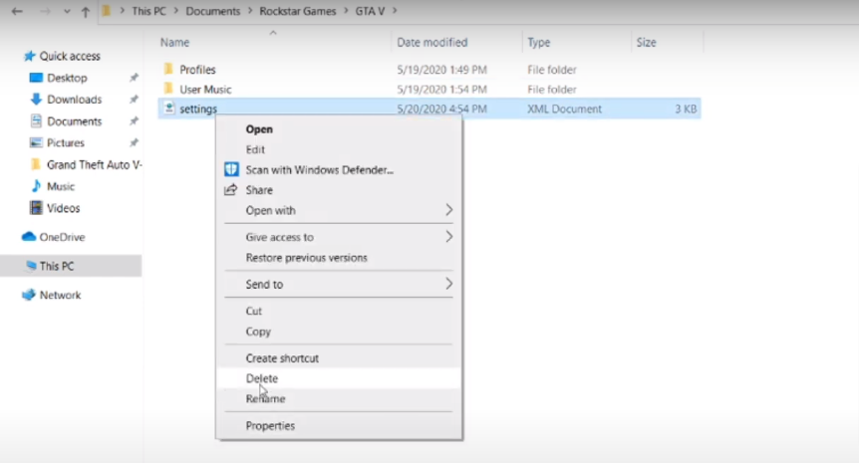
Task: Go back using the Back arrow
Action: coord(17,11)
